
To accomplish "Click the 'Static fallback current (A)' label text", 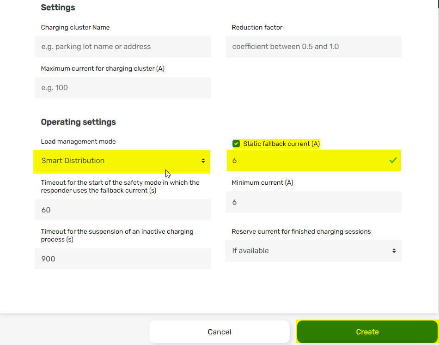I will (x=281, y=144).
